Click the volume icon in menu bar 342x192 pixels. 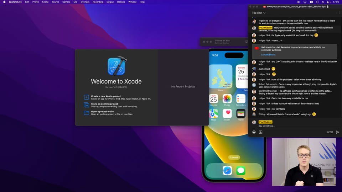click(299, 2)
